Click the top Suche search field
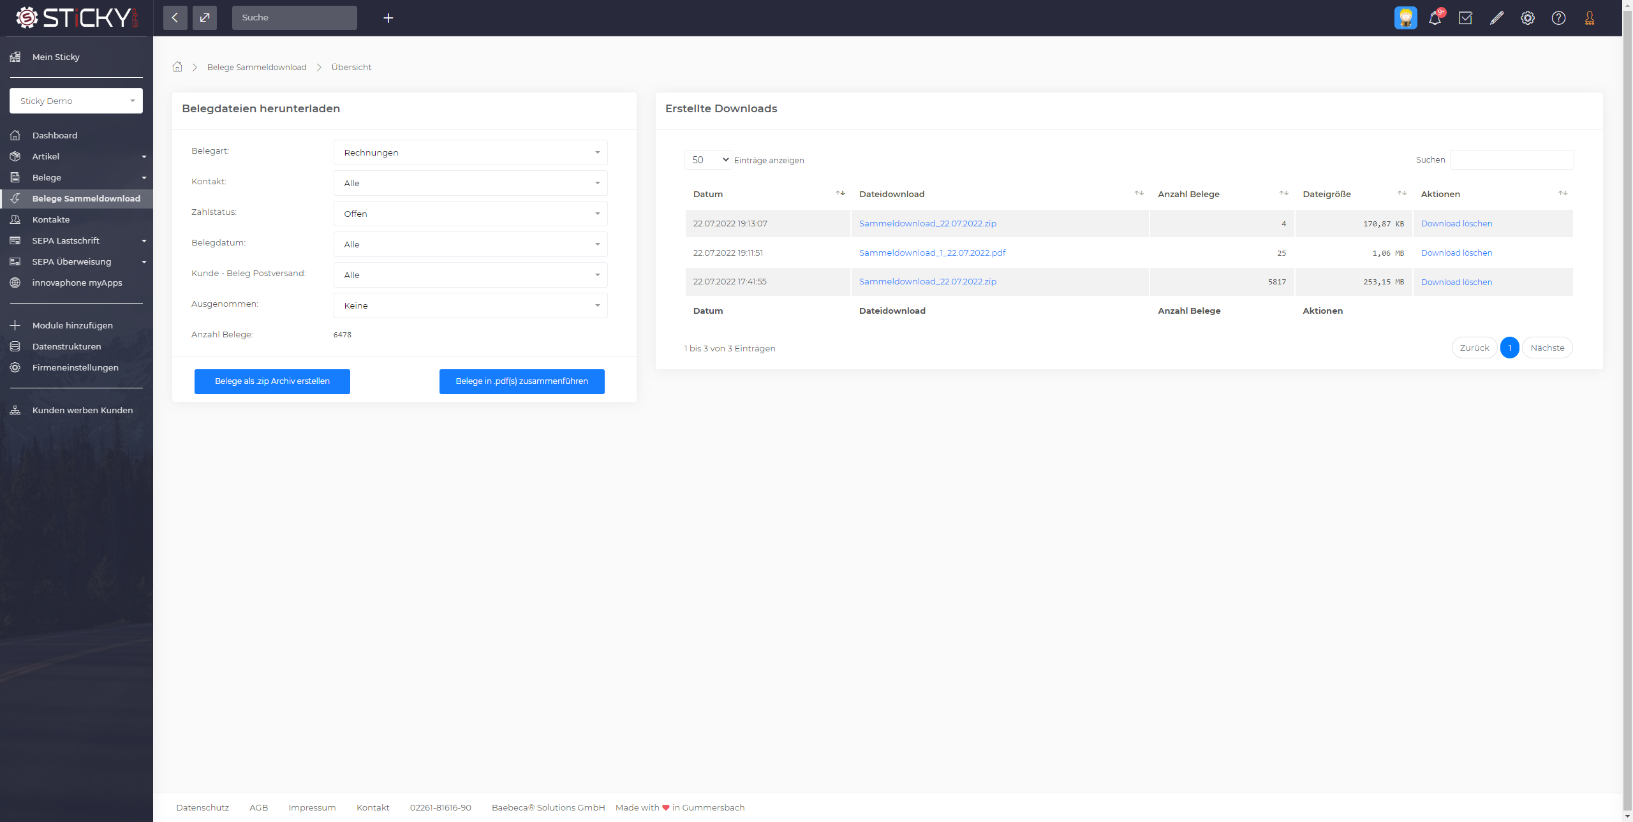The height and width of the screenshot is (822, 1633). [295, 18]
